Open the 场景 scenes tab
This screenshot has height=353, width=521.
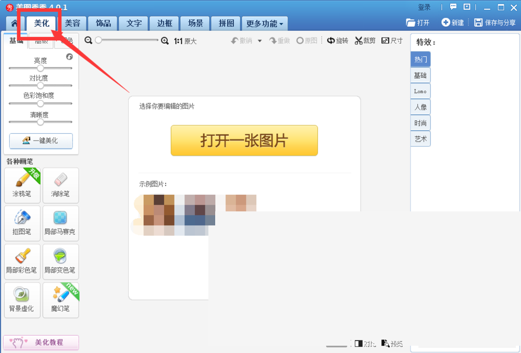point(195,23)
